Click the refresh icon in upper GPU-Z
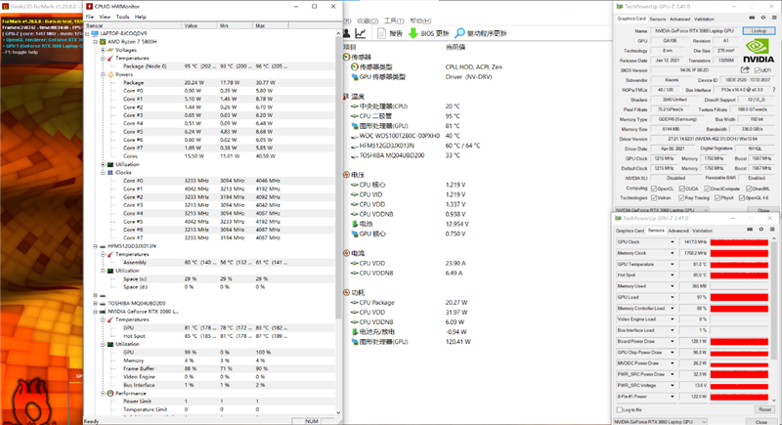Image resolution: width=782 pixels, height=425 pixels. point(763,18)
